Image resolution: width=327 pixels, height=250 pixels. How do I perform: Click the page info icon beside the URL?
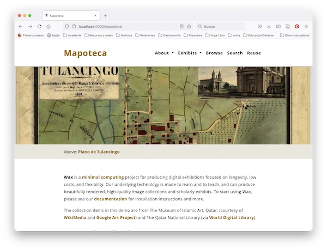pyautogui.click(x=74, y=27)
